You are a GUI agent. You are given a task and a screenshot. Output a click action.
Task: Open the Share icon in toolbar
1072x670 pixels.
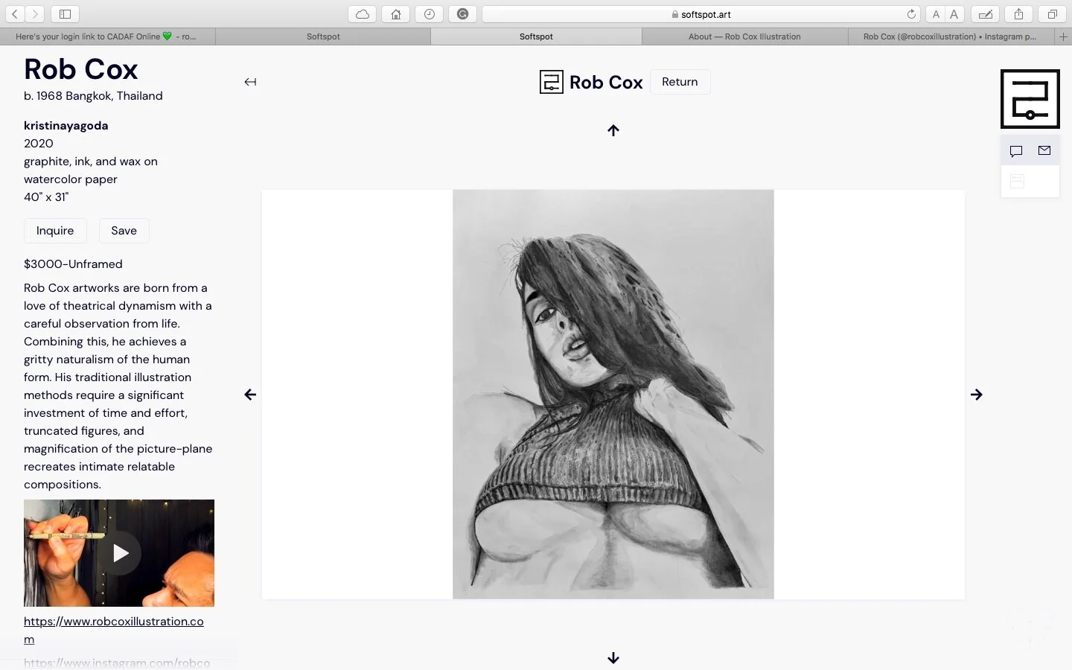[x=1018, y=13]
